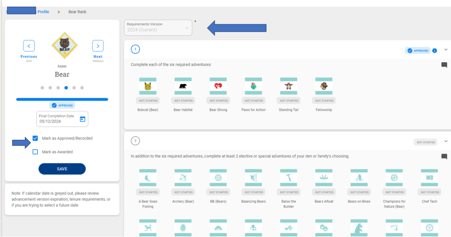The image size is (451, 237).
Task: Select the highlighted fourth rank pagination dot
Action: coord(66,88)
